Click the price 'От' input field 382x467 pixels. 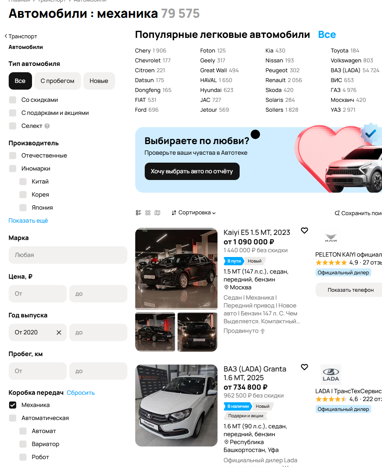38,294
